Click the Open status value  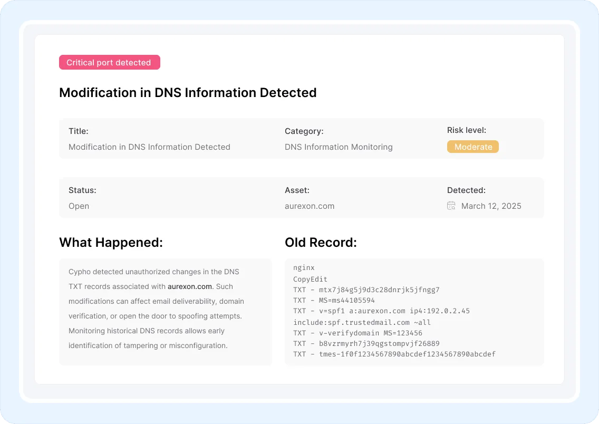(79, 206)
